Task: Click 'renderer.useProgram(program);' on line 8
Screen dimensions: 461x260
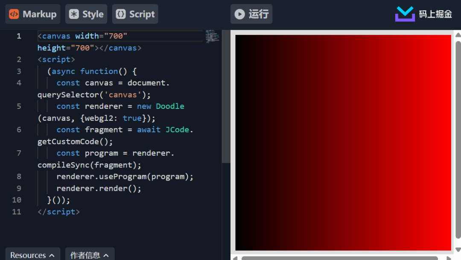Action: (x=125, y=177)
